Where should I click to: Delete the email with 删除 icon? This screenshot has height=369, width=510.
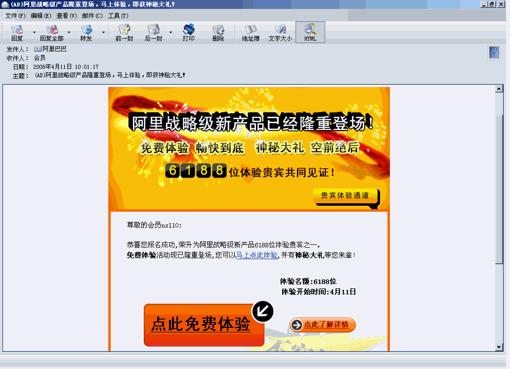(x=218, y=33)
